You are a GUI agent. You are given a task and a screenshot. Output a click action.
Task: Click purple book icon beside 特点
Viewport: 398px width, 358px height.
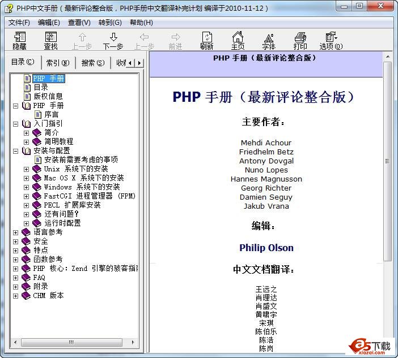26,251
